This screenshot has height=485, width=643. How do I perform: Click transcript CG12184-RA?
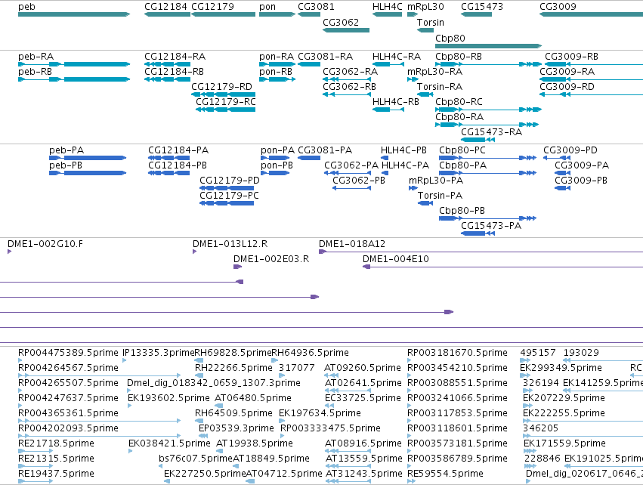tap(175, 56)
